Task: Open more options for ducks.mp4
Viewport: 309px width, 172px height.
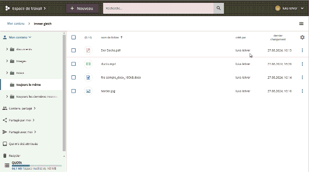Action: coord(302,64)
